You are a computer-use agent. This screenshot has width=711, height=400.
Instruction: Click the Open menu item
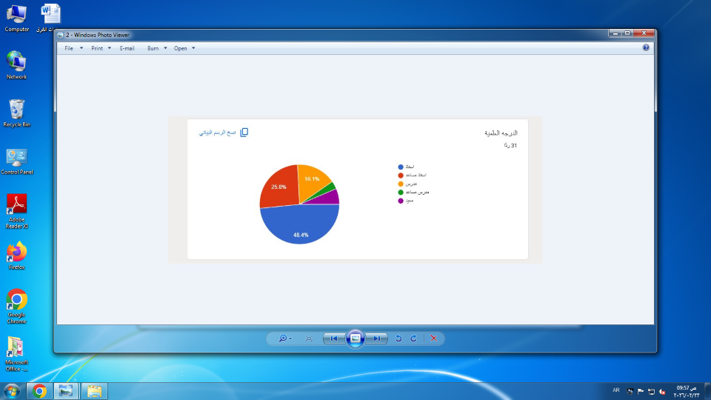(x=184, y=48)
